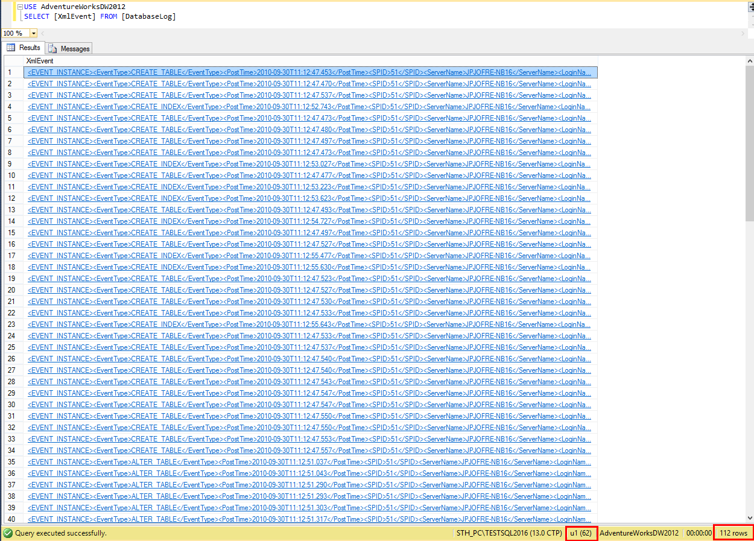Open the zoom level 100 % dropdown
This screenshot has width=754, height=541.
point(33,33)
